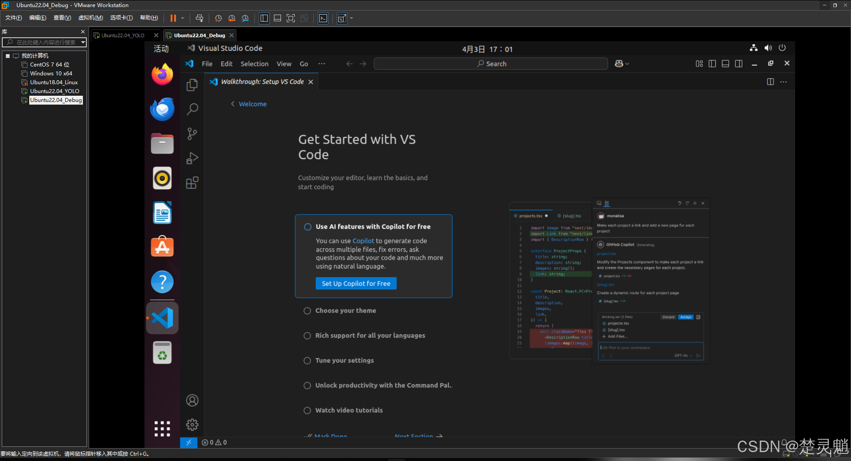This screenshot has height=461, width=851.
Task: Open the VMware console view button
Action: 324,18
